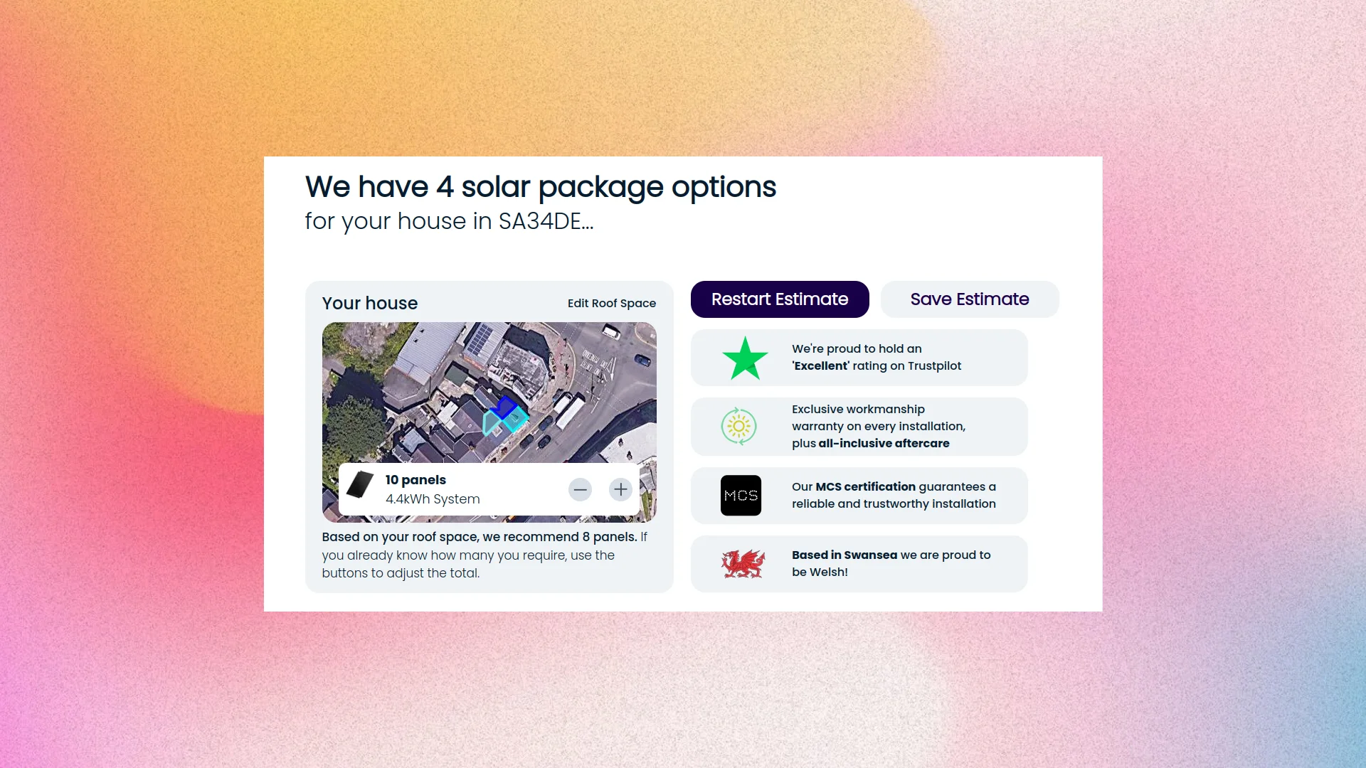
Task: Click the MCS certification guarantee text
Action: tap(893, 496)
